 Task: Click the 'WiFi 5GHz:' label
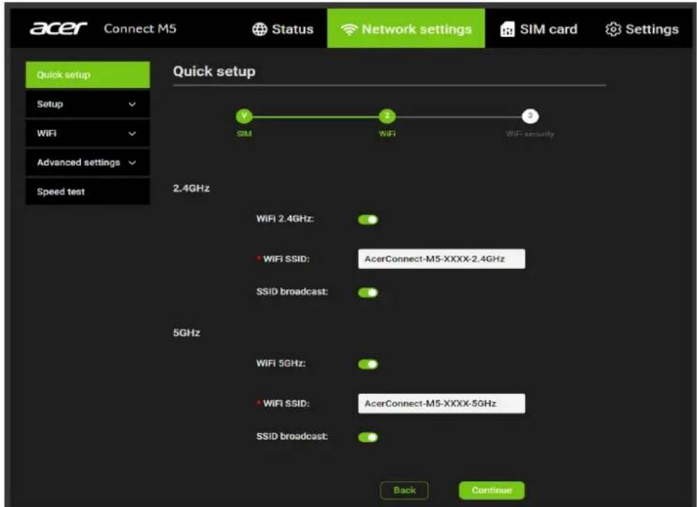(281, 363)
